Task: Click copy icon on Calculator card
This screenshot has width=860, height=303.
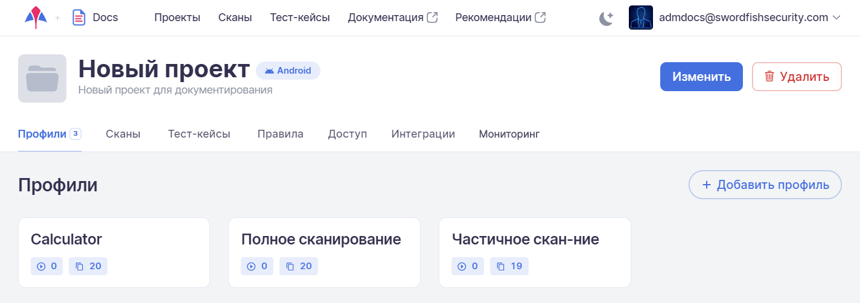Action: (x=80, y=266)
